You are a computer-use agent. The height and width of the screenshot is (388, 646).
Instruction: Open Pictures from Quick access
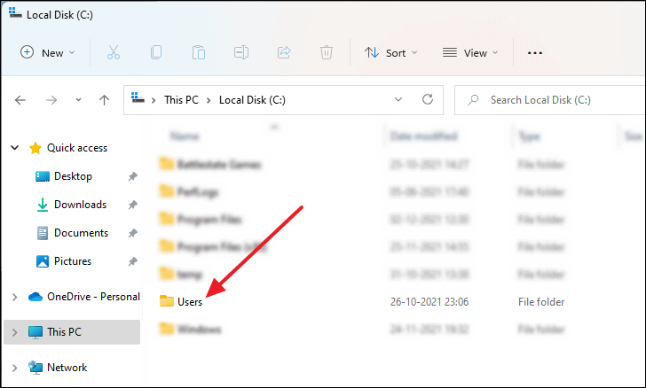pyautogui.click(x=73, y=261)
